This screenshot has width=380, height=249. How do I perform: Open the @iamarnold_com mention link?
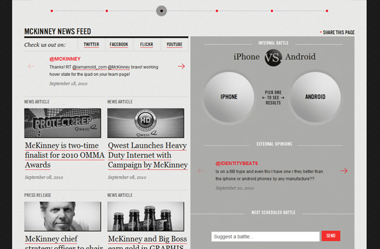point(90,67)
